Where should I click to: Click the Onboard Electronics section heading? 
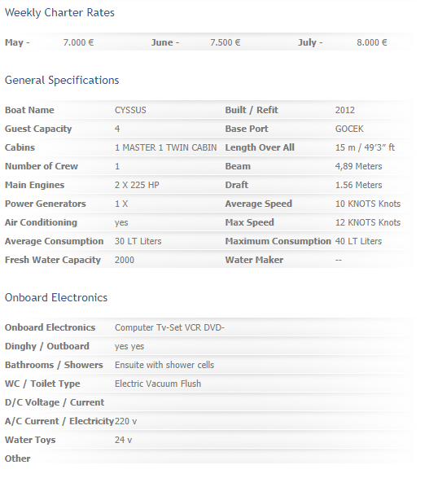[56, 297]
